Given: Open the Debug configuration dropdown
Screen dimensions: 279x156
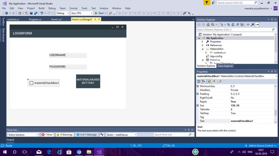Looking at the screenshot, I should coord(63,13).
